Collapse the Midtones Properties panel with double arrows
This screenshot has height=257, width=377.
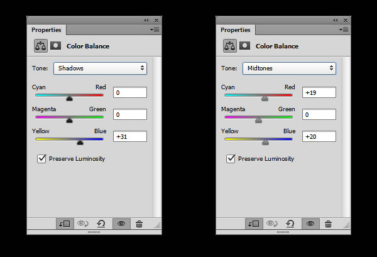tap(335, 21)
